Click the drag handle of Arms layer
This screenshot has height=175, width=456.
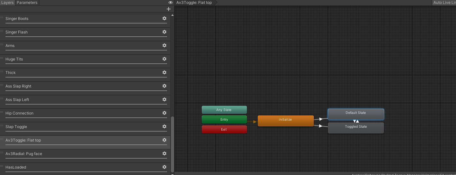[x=2, y=44]
